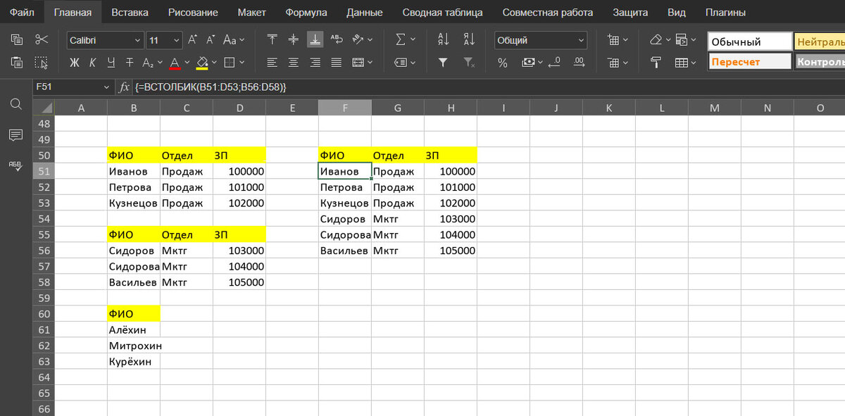Open the subscript/superscript options

tap(151, 63)
